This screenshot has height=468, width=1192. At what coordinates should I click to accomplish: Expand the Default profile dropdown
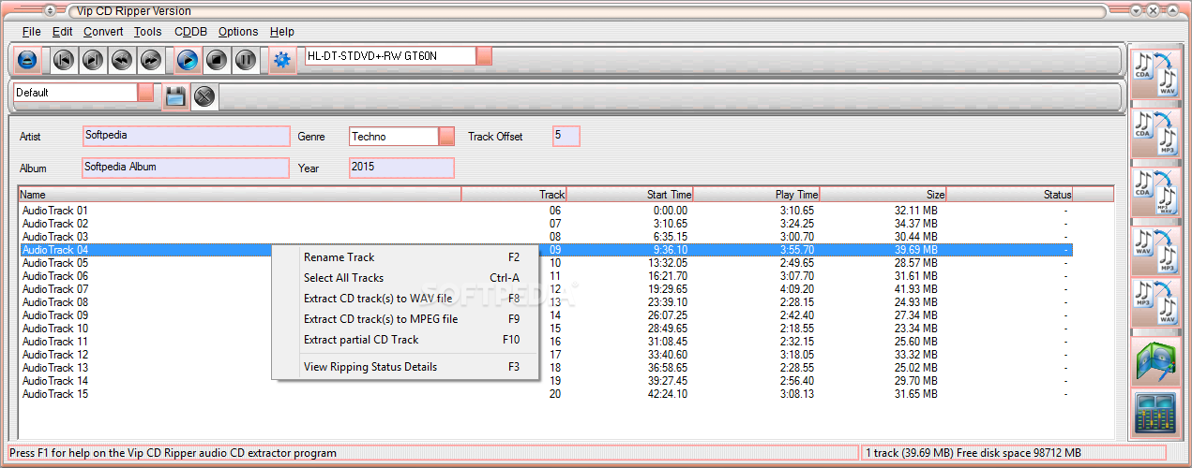[x=146, y=93]
